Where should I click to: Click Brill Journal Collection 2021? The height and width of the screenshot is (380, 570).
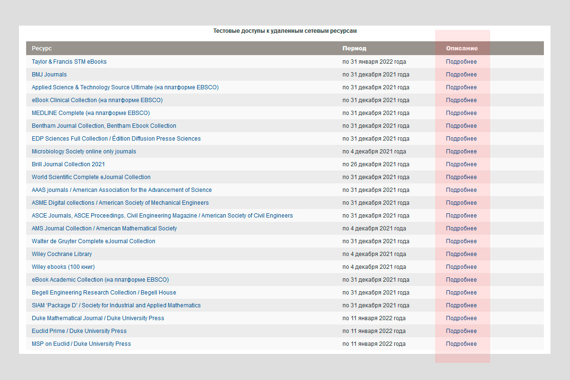68,164
